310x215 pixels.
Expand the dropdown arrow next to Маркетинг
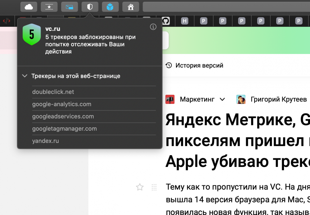[x=222, y=99]
